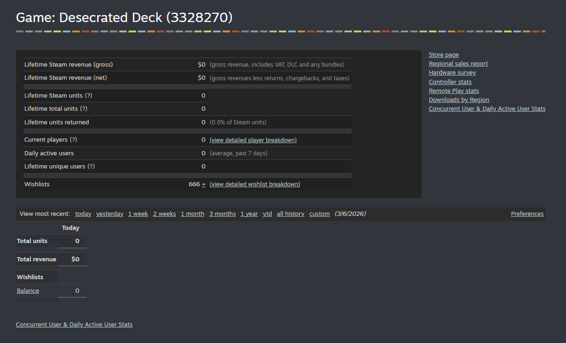Open the Store page link
The width and height of the screenshot is (566, 343).
[443, 55]
